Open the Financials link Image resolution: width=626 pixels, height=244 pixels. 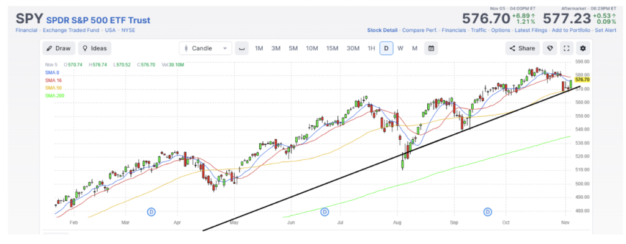(454, 30)
